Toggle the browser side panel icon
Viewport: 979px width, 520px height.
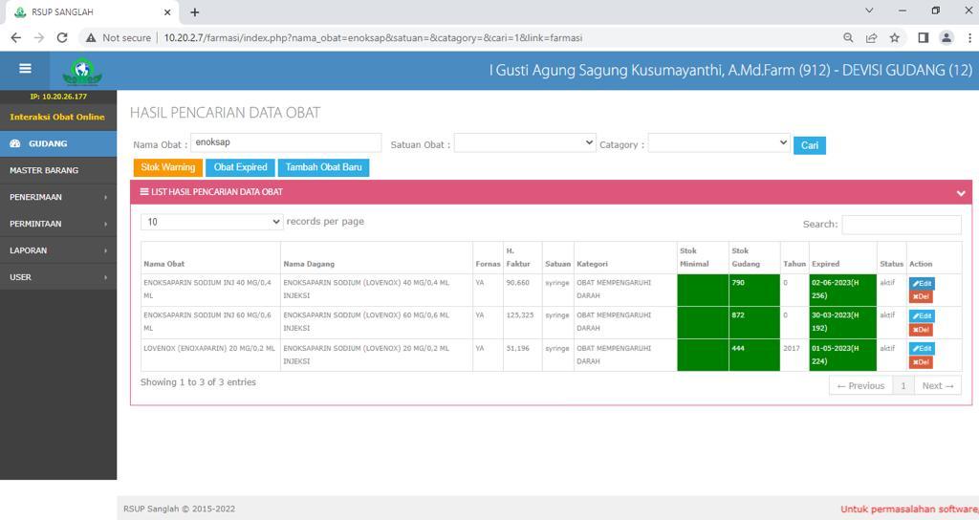point(923,37)
